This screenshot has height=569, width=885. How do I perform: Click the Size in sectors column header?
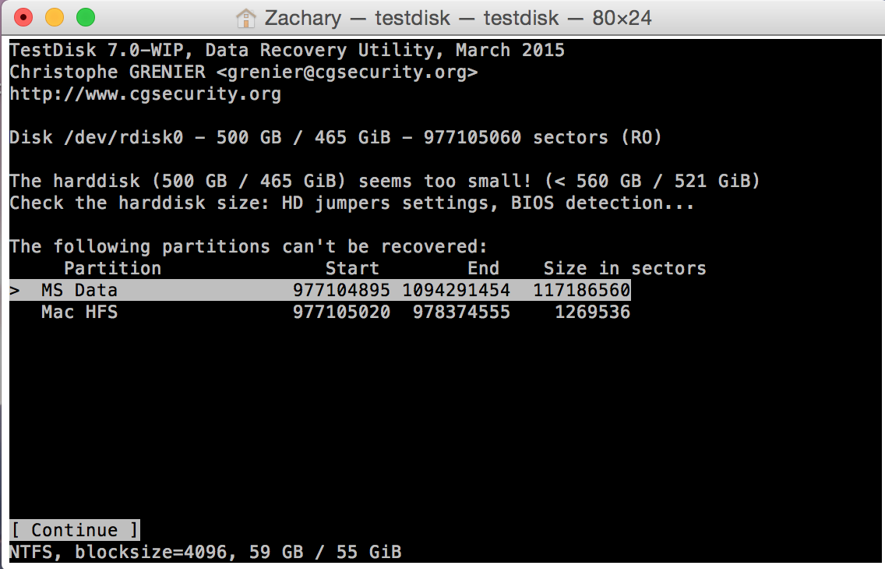(x=625, y=268)
